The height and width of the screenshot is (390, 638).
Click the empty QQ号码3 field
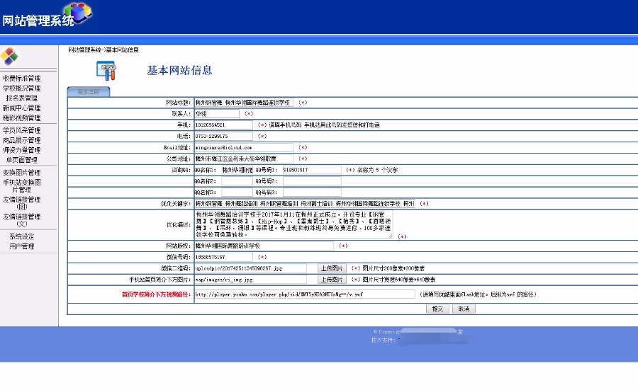click(x=312, y=192)
